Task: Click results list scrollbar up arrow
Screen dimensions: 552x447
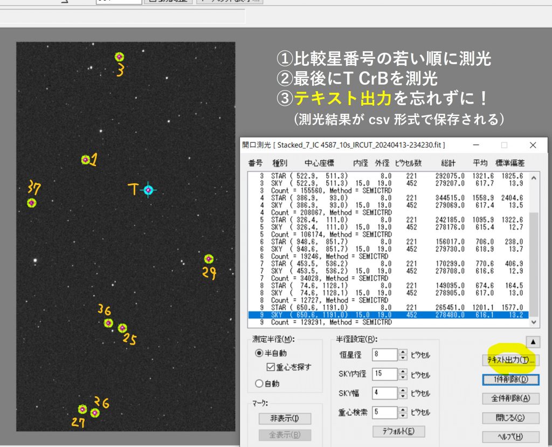Action: coord(534,178)
